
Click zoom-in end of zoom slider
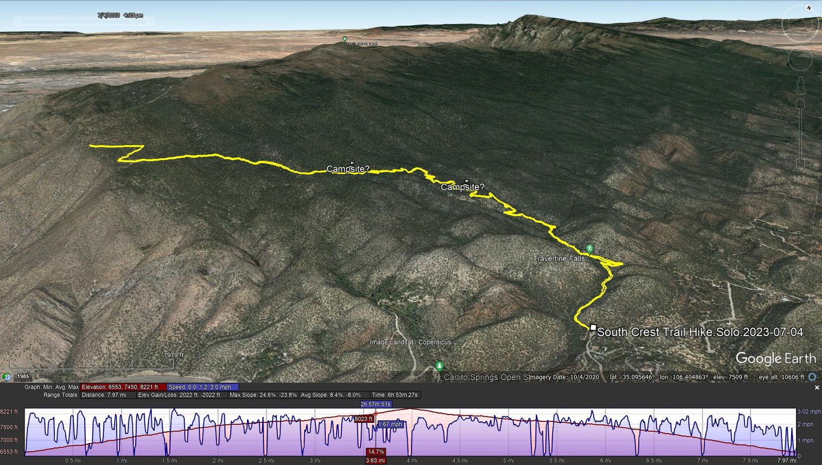click(x=800, y=104)
